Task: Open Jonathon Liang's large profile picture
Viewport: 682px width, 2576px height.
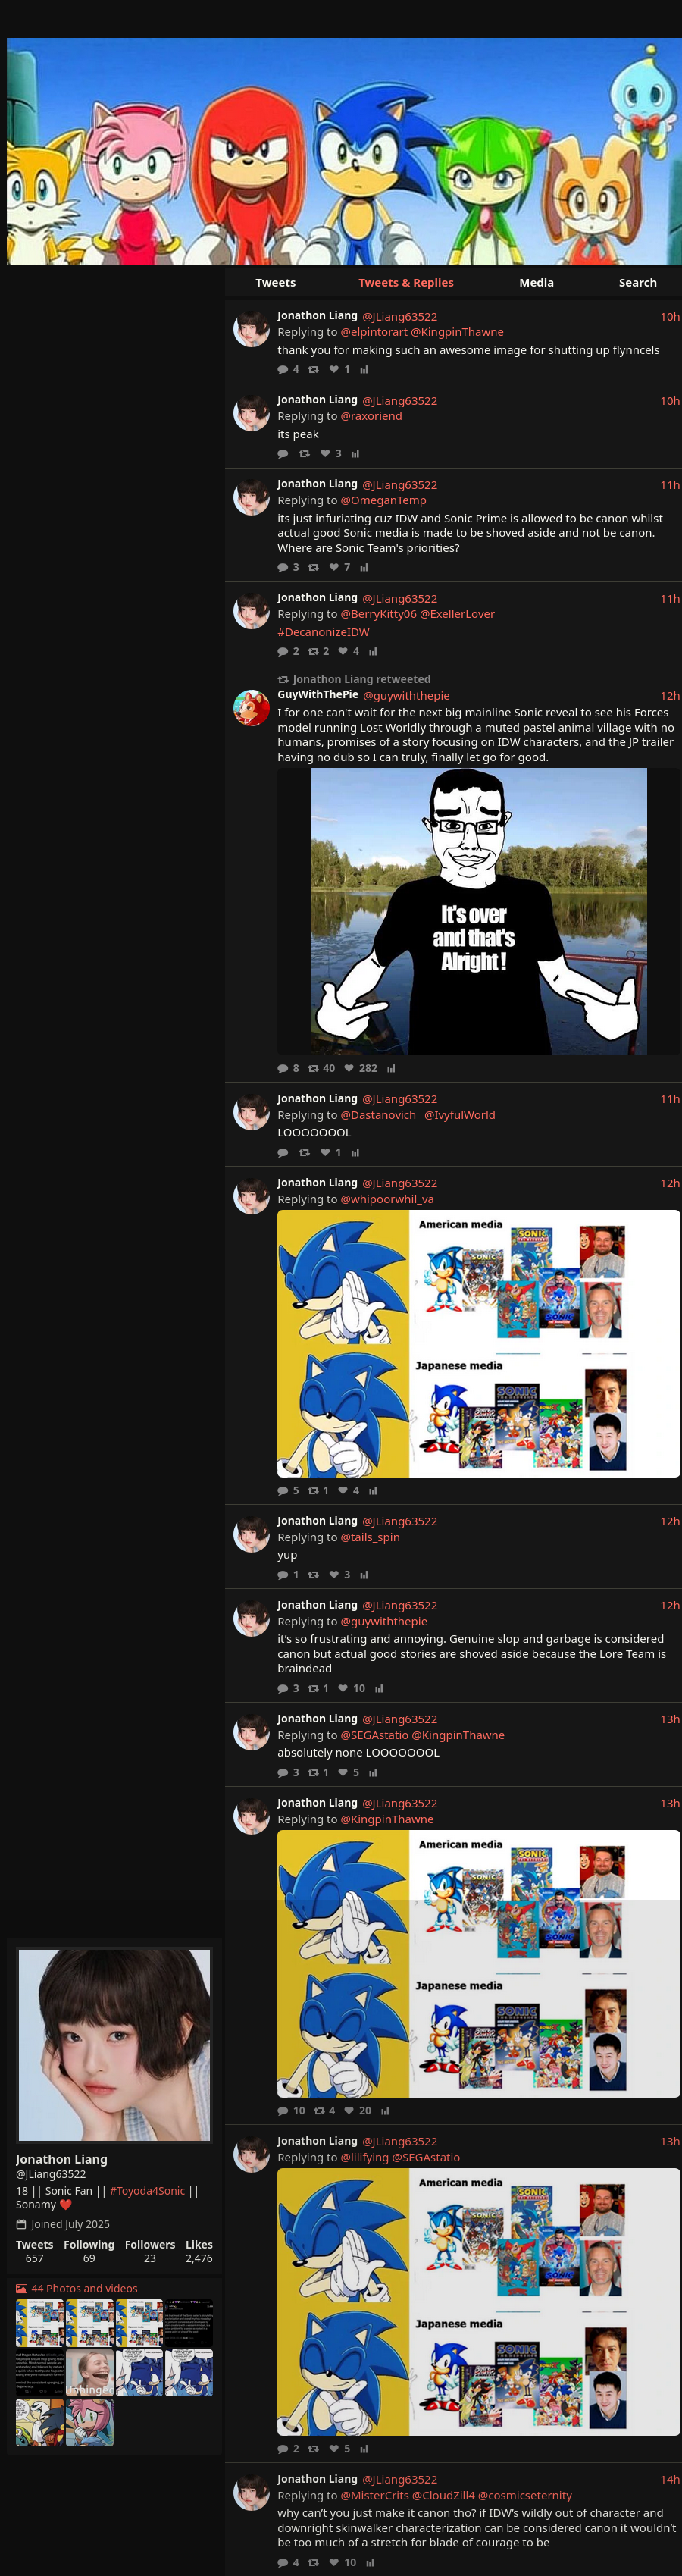Action: point(114,2044)
